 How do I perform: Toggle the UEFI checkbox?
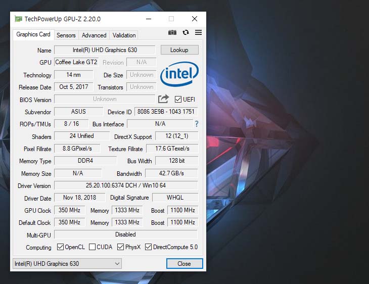tap(178, 99)
